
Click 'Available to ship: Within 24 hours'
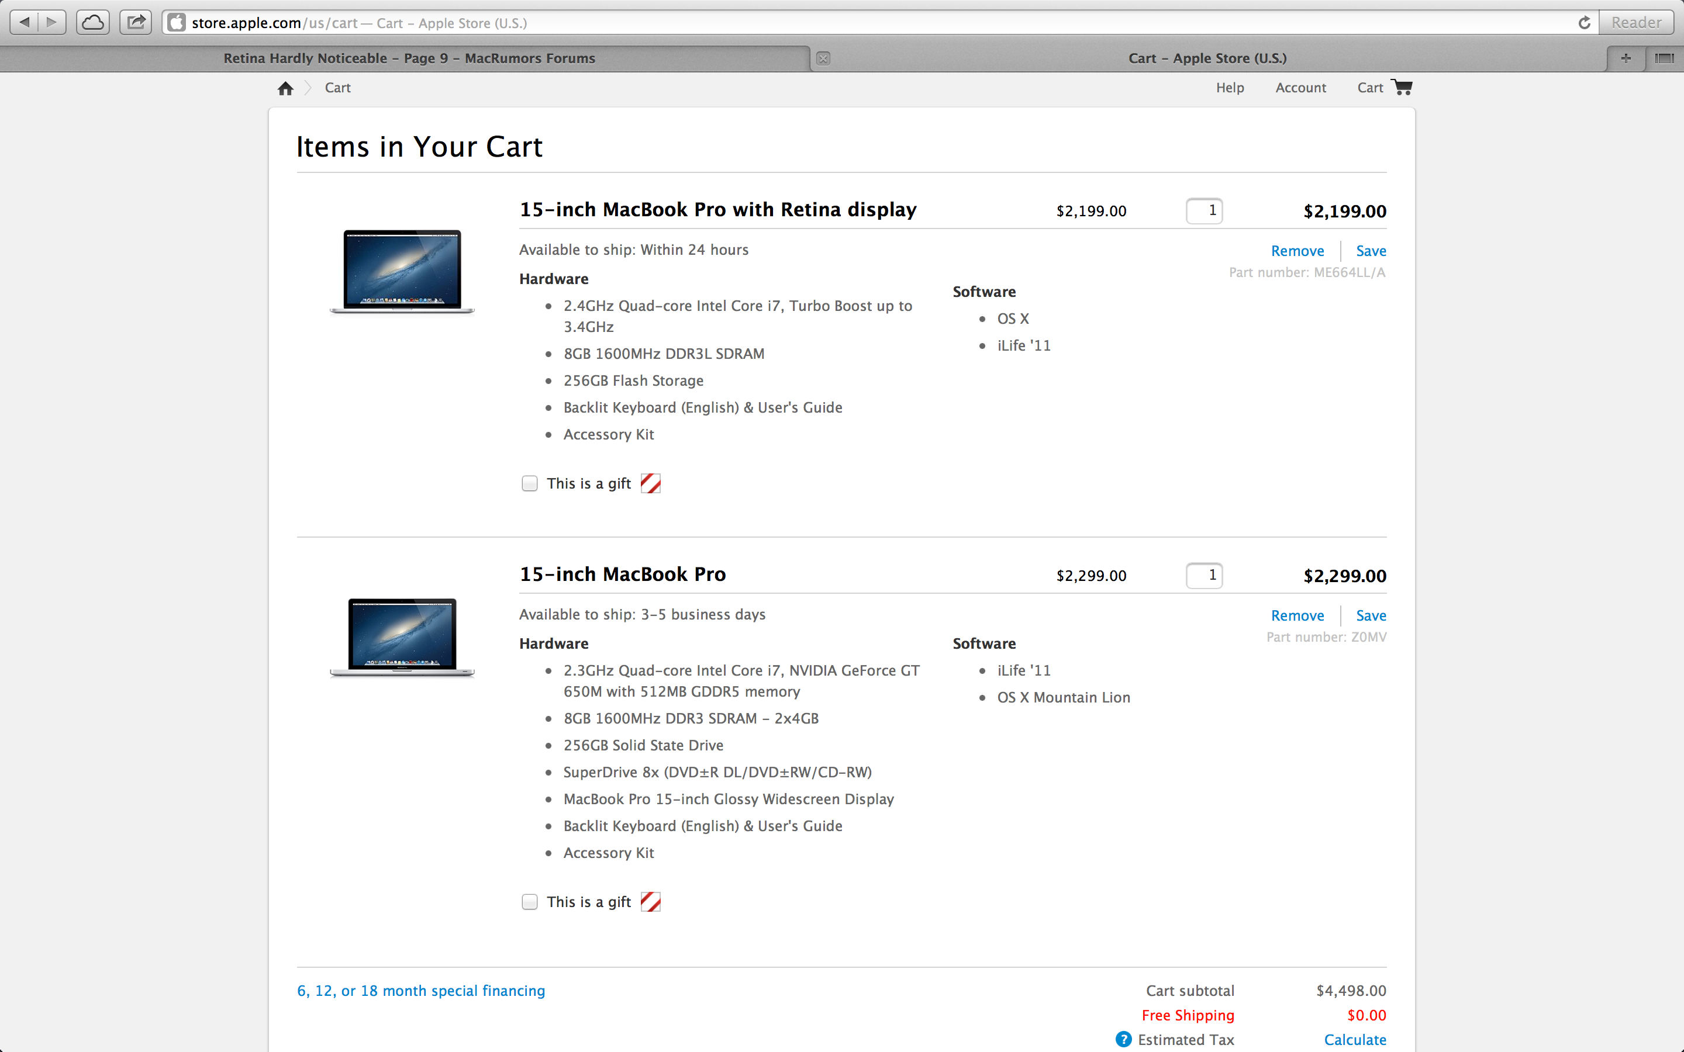point(634,250)
